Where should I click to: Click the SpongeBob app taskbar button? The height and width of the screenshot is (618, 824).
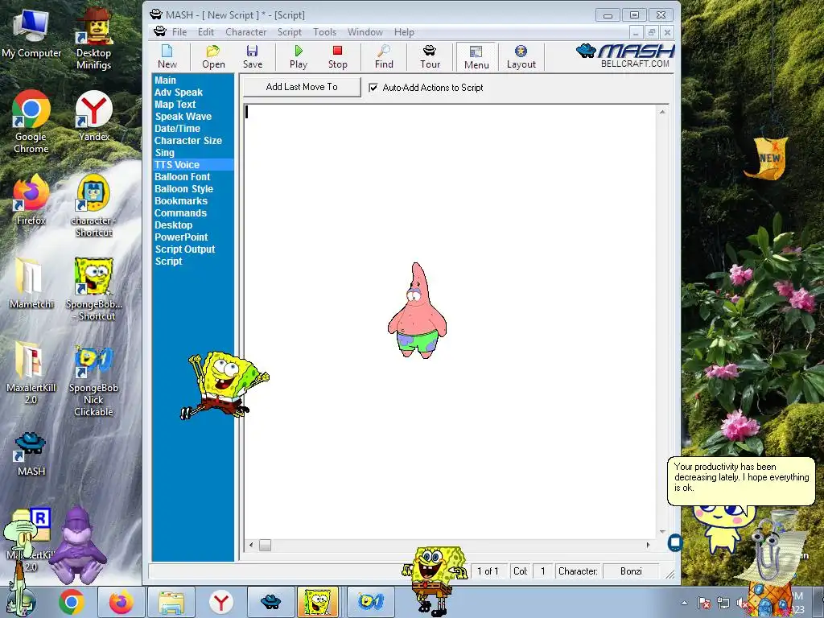point(317,602)
